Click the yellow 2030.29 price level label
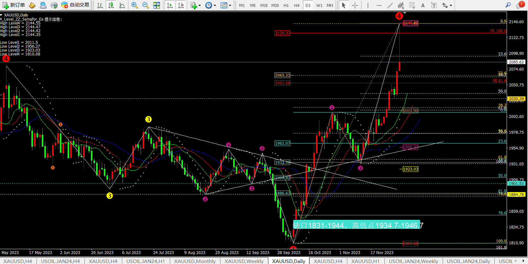This screenshot has width=528, height=264. pyautogui.click(x=516, y=99)
